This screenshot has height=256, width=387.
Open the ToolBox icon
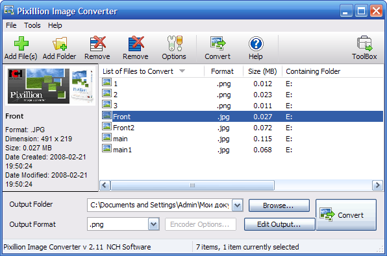pyautogui.click(x=364, y=43)
